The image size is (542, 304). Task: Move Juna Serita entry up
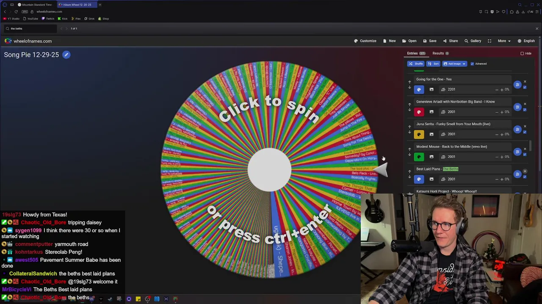tap(409, 127)
